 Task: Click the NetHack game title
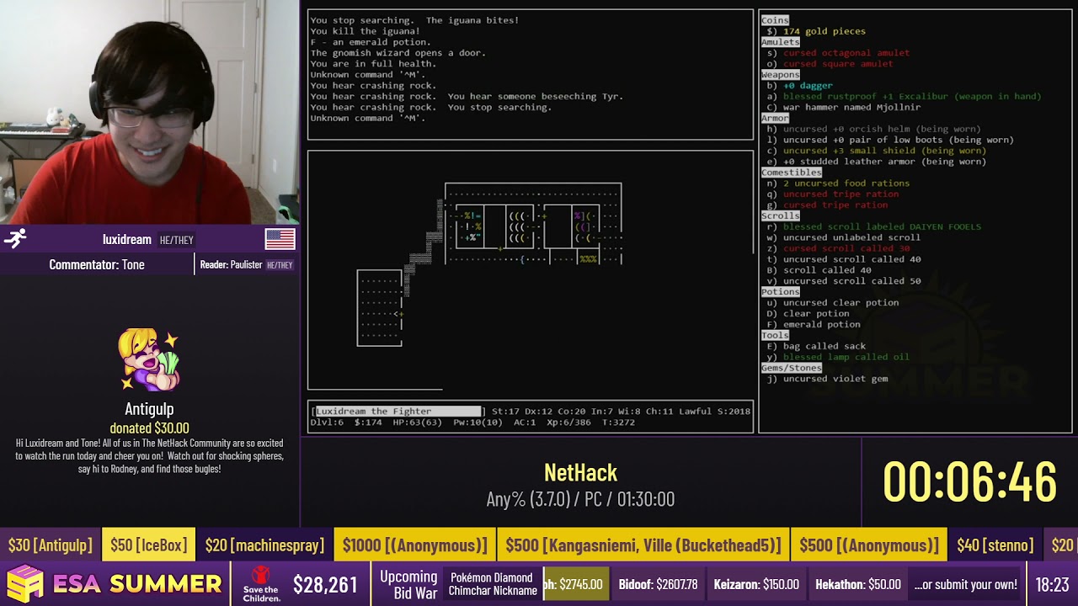[580, 472]
